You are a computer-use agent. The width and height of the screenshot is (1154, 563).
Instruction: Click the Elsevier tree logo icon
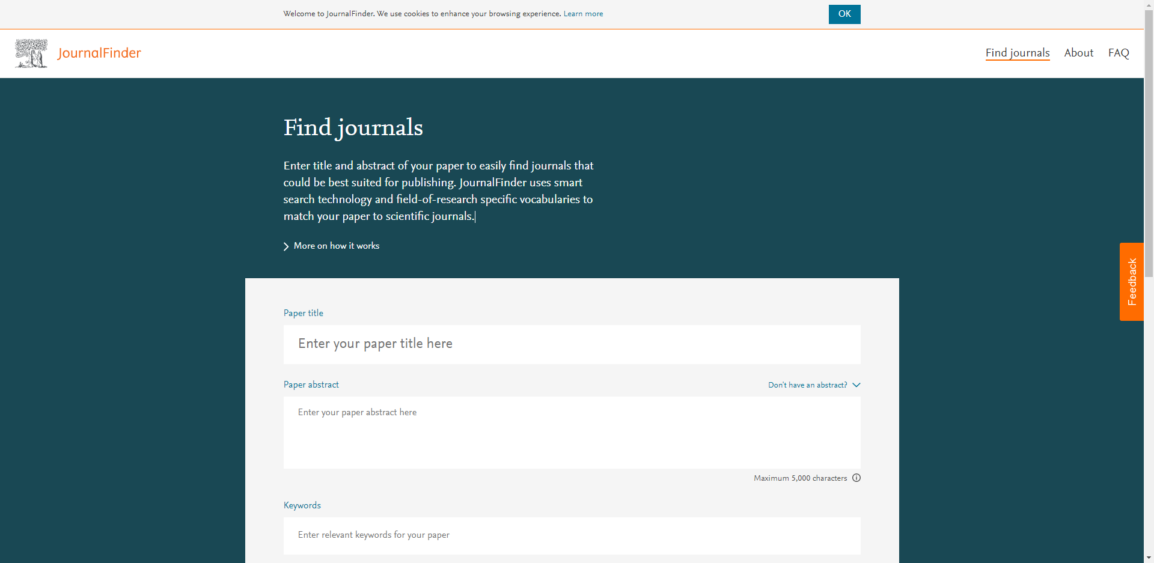pyautogui.click(x=31, y=53)
